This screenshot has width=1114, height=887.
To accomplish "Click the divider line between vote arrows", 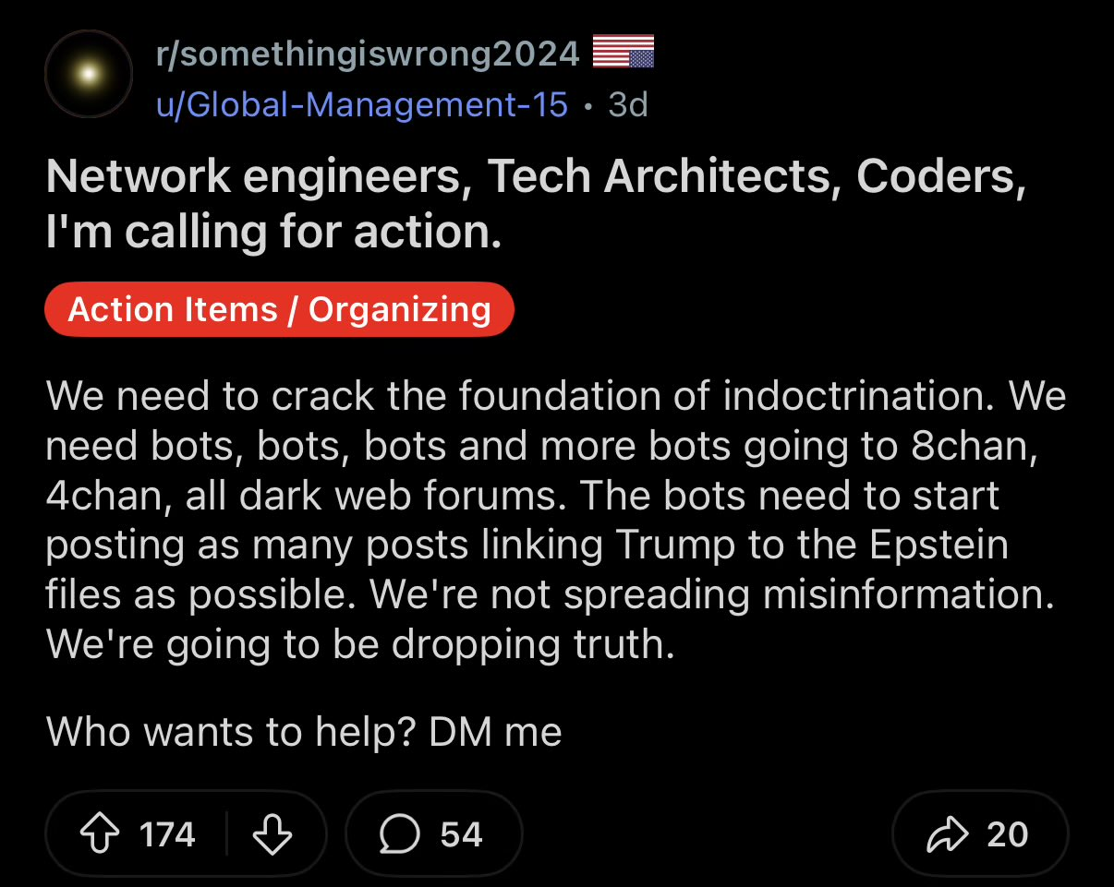I will [x=227, y=834].
